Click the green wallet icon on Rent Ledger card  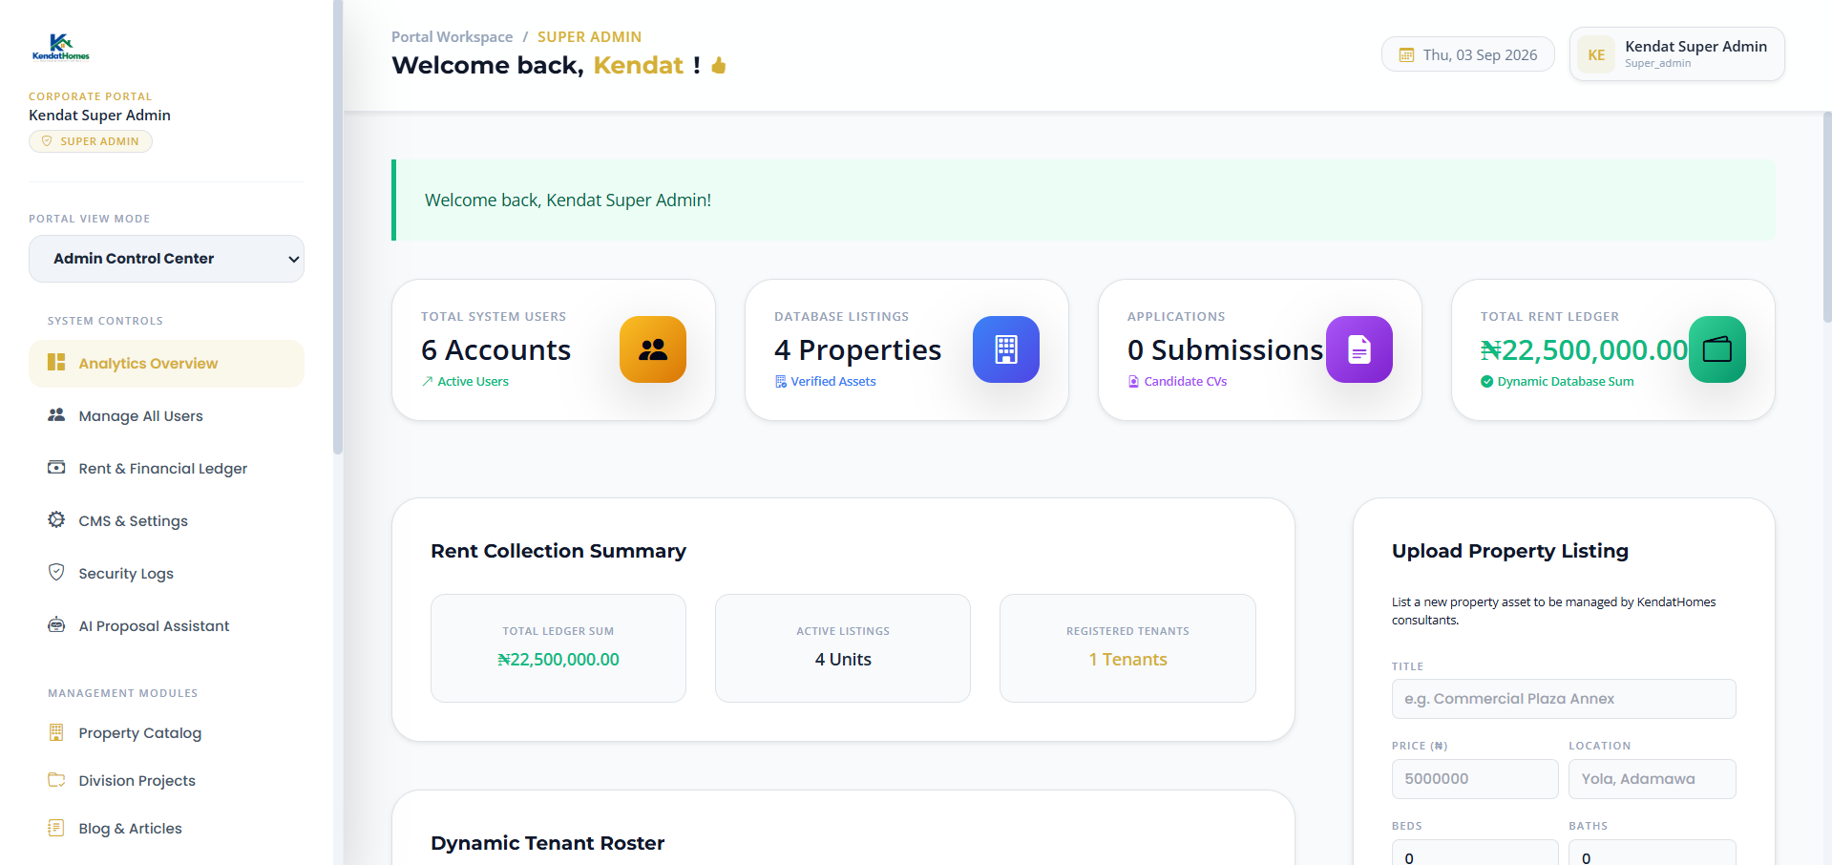point(1717,349)
